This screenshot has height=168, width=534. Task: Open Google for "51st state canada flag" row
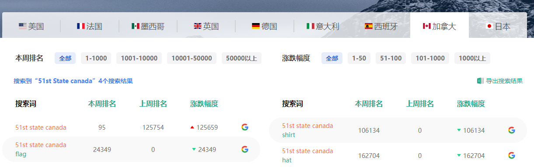click(245, 149)
